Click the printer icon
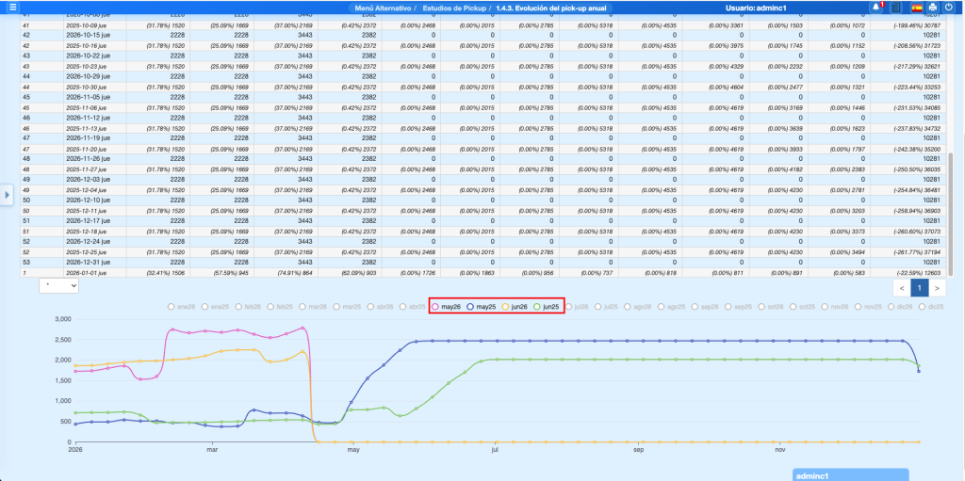 click(932, 8)
